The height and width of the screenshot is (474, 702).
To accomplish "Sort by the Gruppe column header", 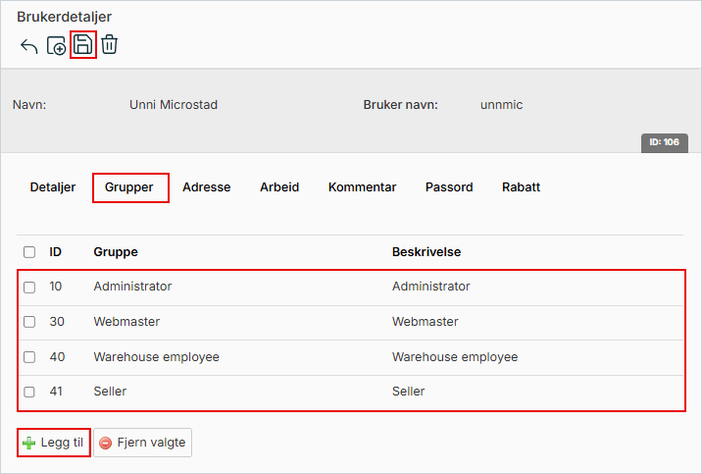I will click(116, 252).
